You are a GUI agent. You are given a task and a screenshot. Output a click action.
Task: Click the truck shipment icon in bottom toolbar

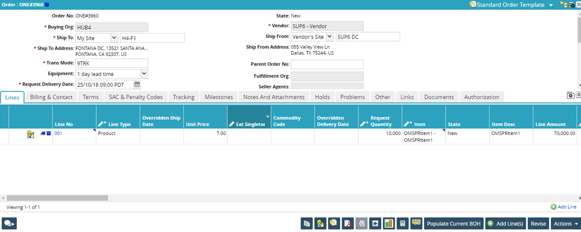(x=416, y=223)
